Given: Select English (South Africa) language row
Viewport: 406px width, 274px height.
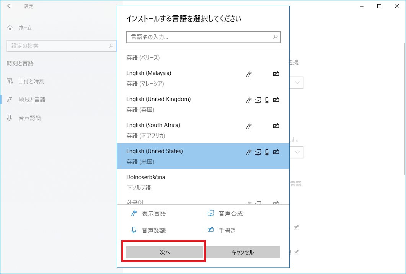Looking at the screenshot, I should pyautogui.click(x=203, y=130).
